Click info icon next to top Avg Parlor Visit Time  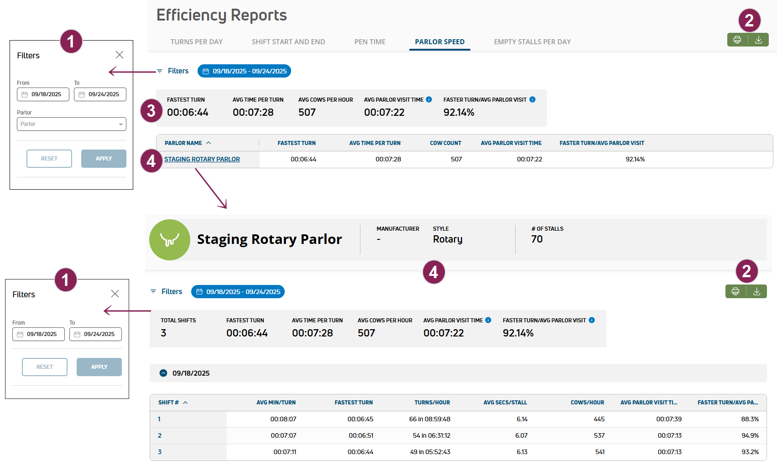(x=429, y=99)
